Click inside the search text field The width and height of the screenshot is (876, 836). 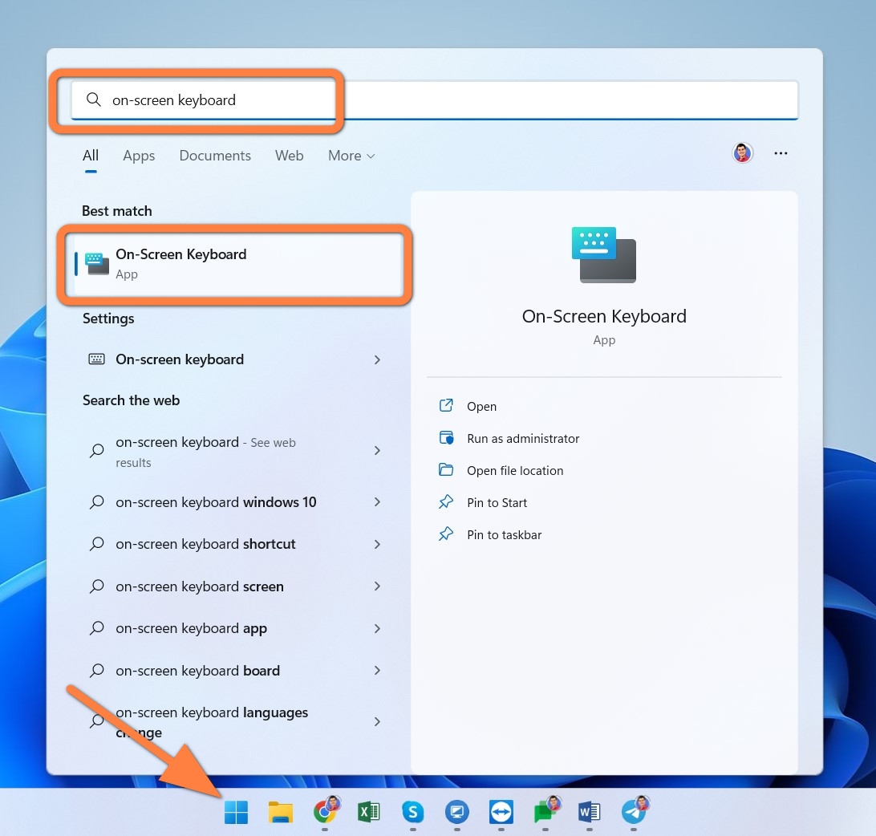tap(435, 100)
